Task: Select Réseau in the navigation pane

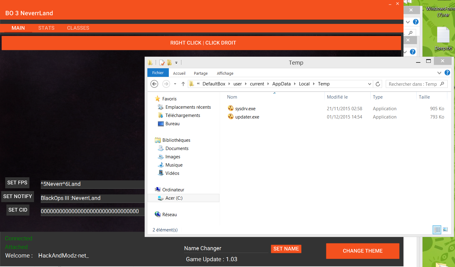Action: [169, 214]
